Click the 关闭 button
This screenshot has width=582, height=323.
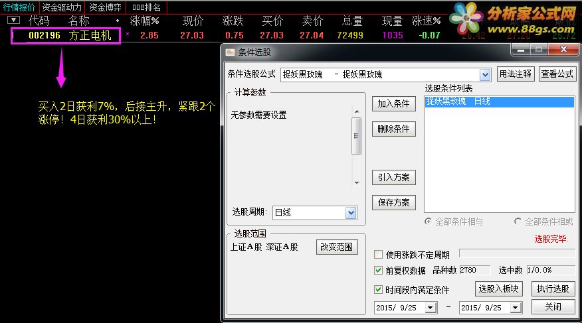pos(553,306)
